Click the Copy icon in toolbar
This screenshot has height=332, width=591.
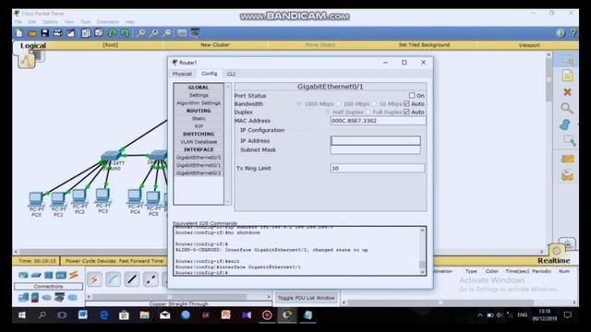86,33
